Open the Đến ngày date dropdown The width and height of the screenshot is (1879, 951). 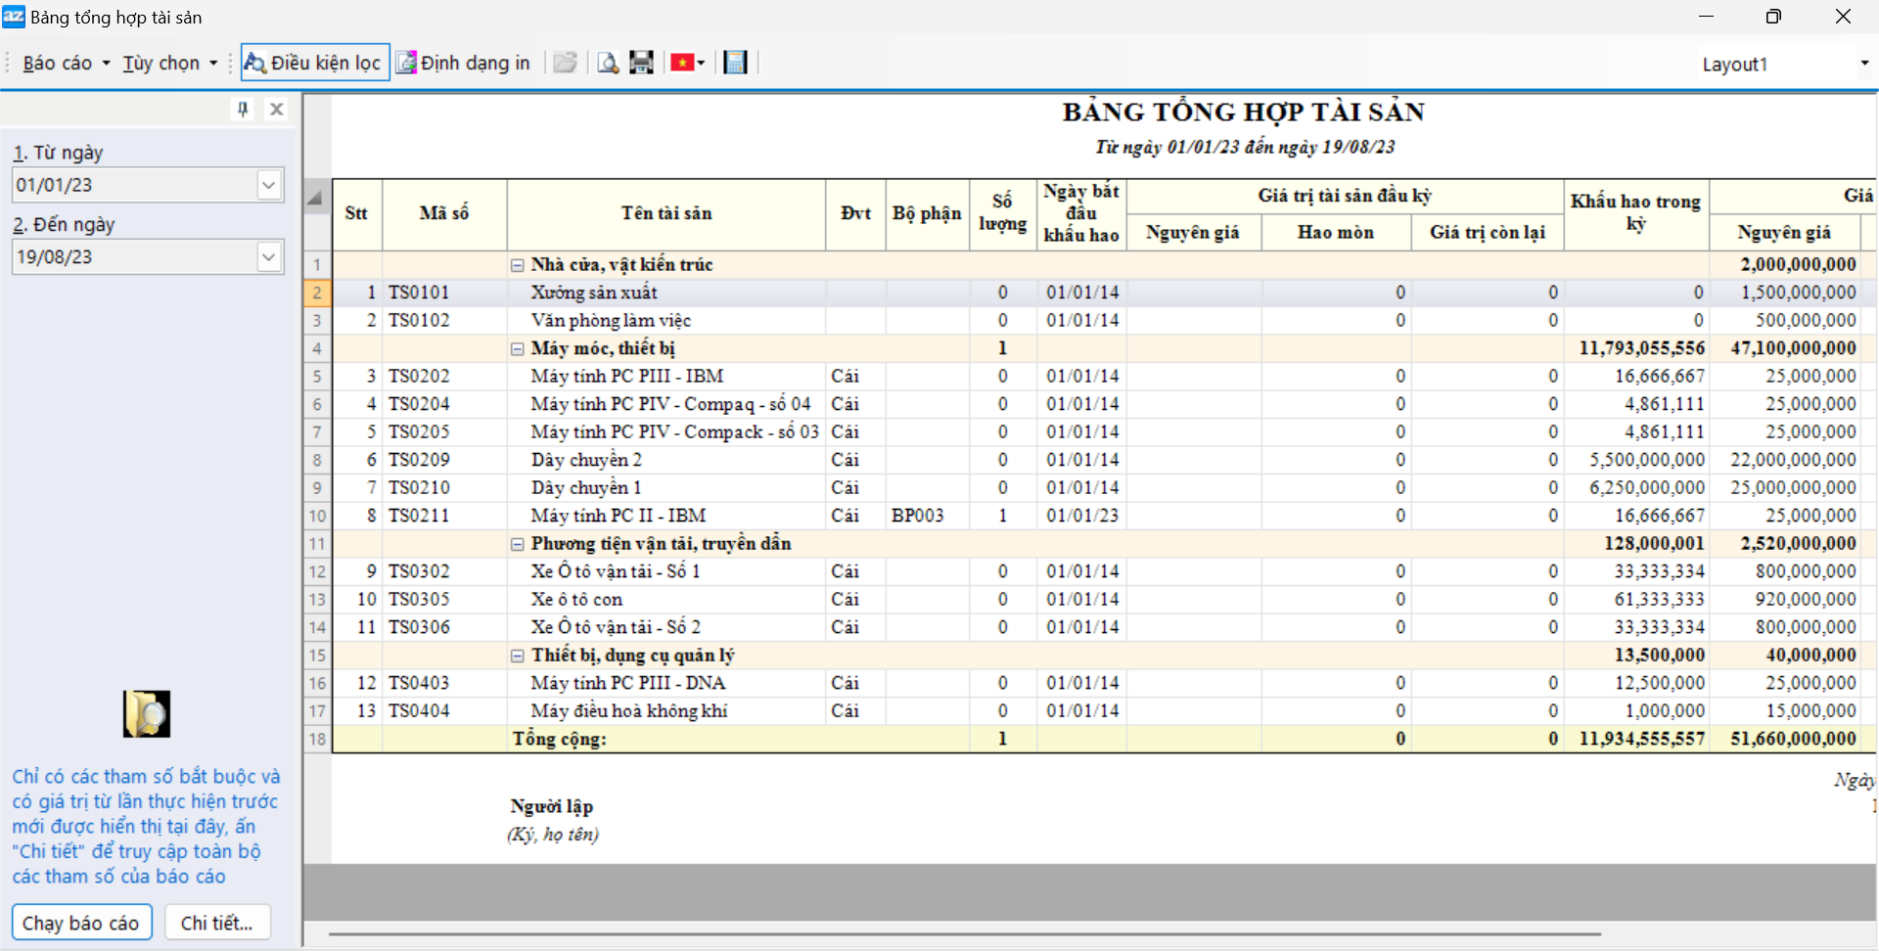point(269,257)
